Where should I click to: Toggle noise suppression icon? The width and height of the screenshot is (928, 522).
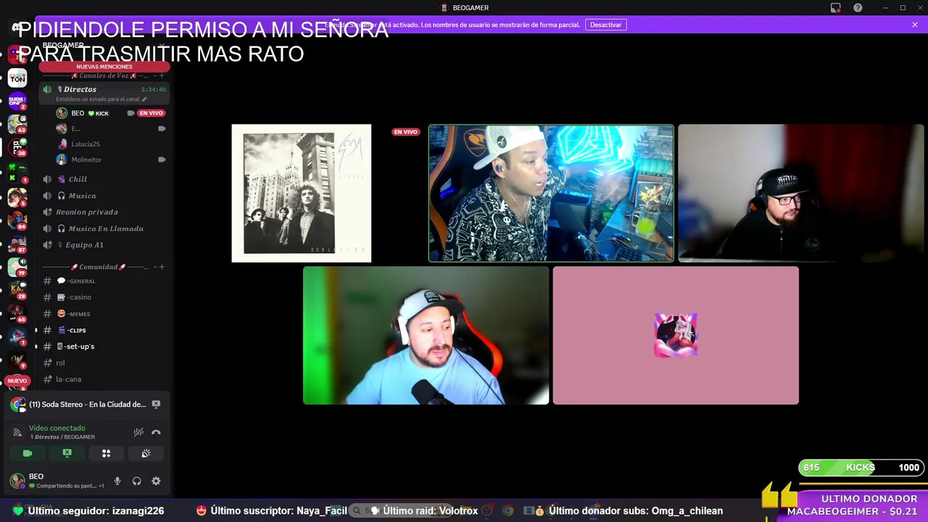[x=138, y=432]
